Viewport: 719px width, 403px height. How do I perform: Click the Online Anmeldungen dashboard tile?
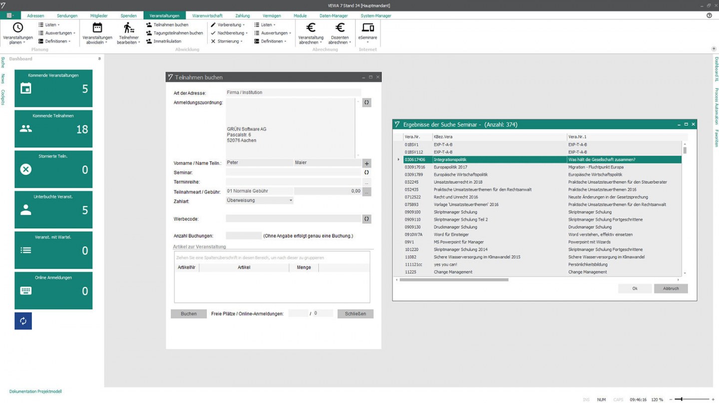(53, 291)
